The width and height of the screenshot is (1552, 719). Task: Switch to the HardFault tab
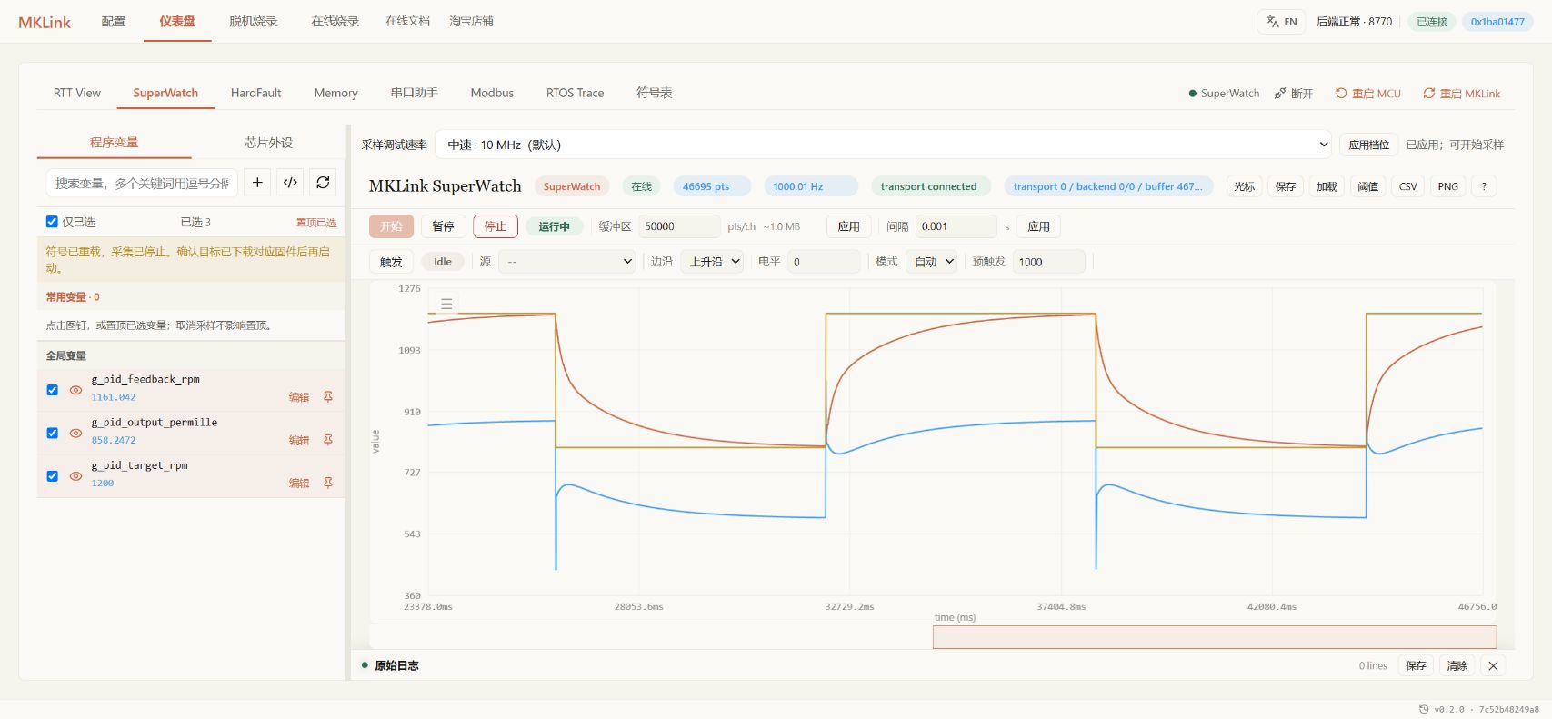click(255, 93)
